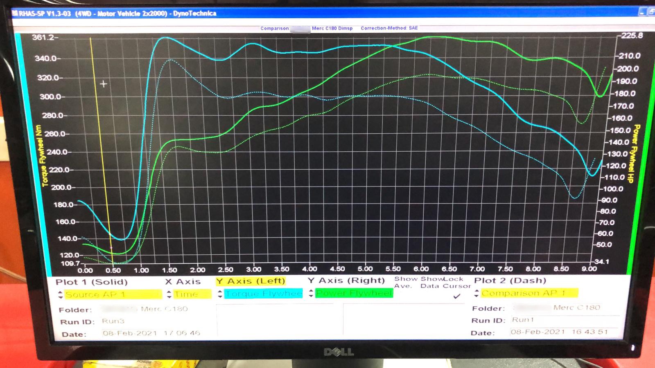Click the Plot 1 (Solid) heading
655x368 pixels.
click(92, 282)
